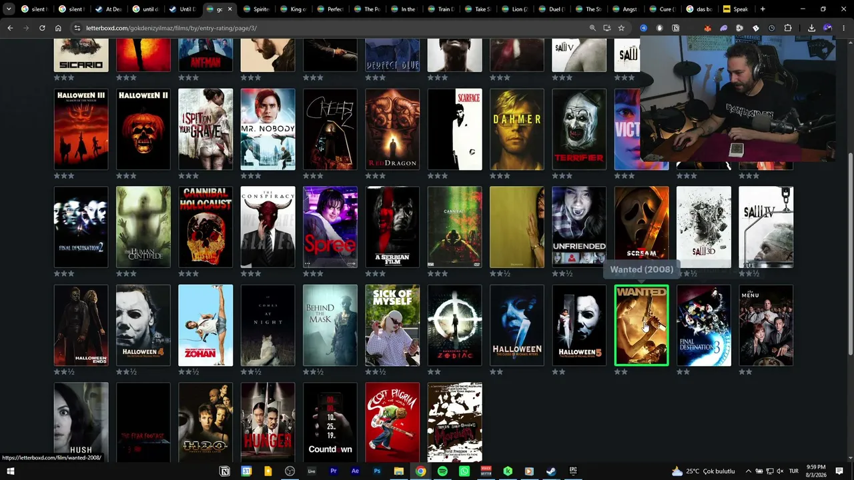Switch to the 'Train' tab

click(x=440, y=9)
